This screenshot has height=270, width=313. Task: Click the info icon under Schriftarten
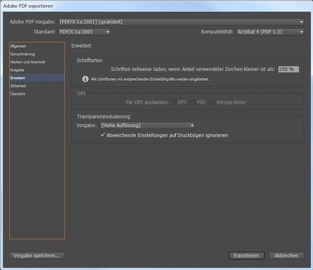click(85, 79)
